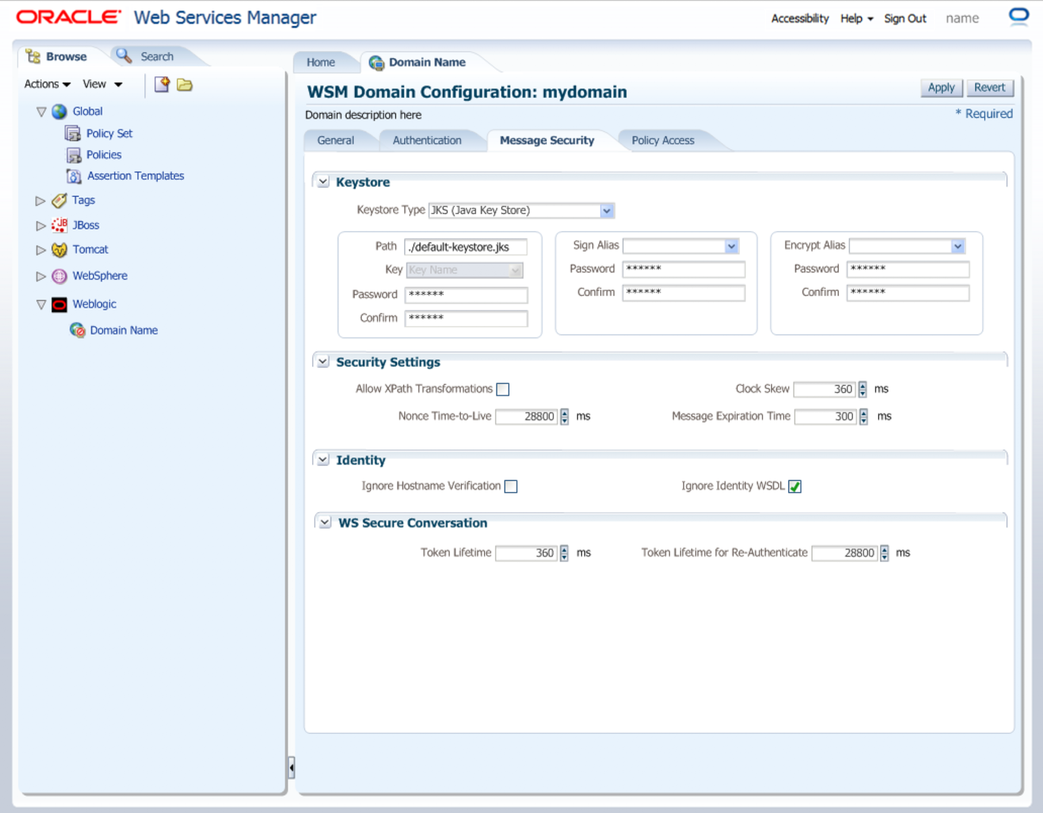This screenshot has width=1043, height=813.
Task: Click the Tags tag icon
Action: tap(59, 201)
